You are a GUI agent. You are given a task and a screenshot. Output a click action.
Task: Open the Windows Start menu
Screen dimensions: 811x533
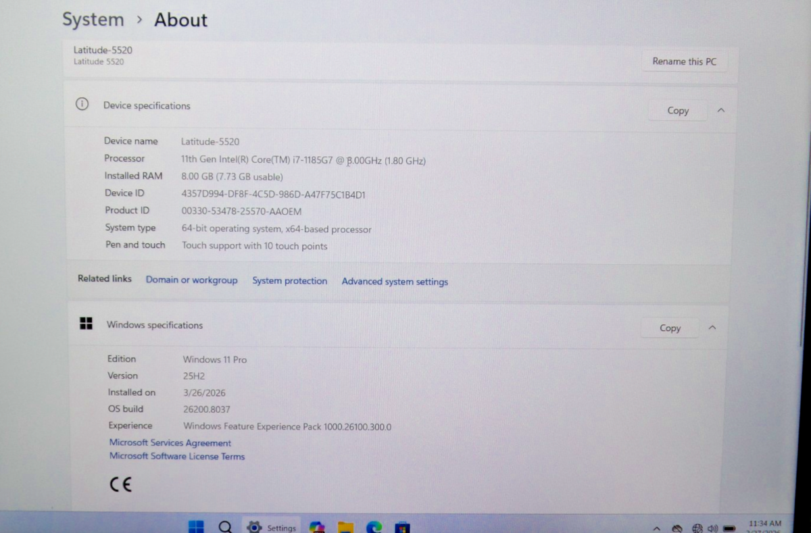coord(196,527)
